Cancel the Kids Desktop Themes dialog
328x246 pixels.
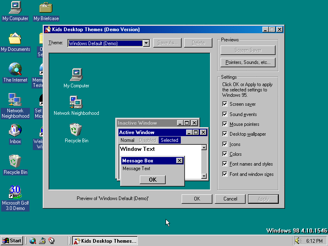point(230,199)
